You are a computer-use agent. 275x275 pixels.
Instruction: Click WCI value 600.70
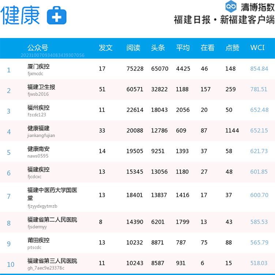pyautogui.click(x=259, y=195)
